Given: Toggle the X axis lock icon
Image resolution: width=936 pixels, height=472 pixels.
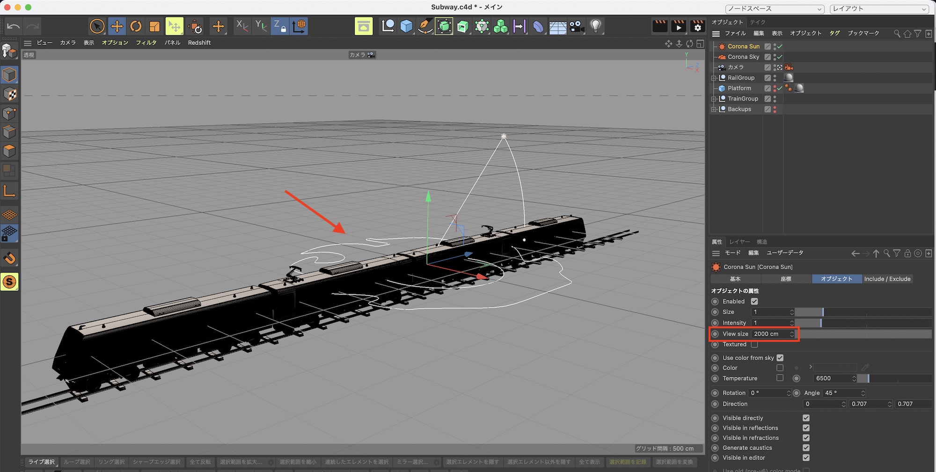Looking at the screenshot, I should coord(242,26).
